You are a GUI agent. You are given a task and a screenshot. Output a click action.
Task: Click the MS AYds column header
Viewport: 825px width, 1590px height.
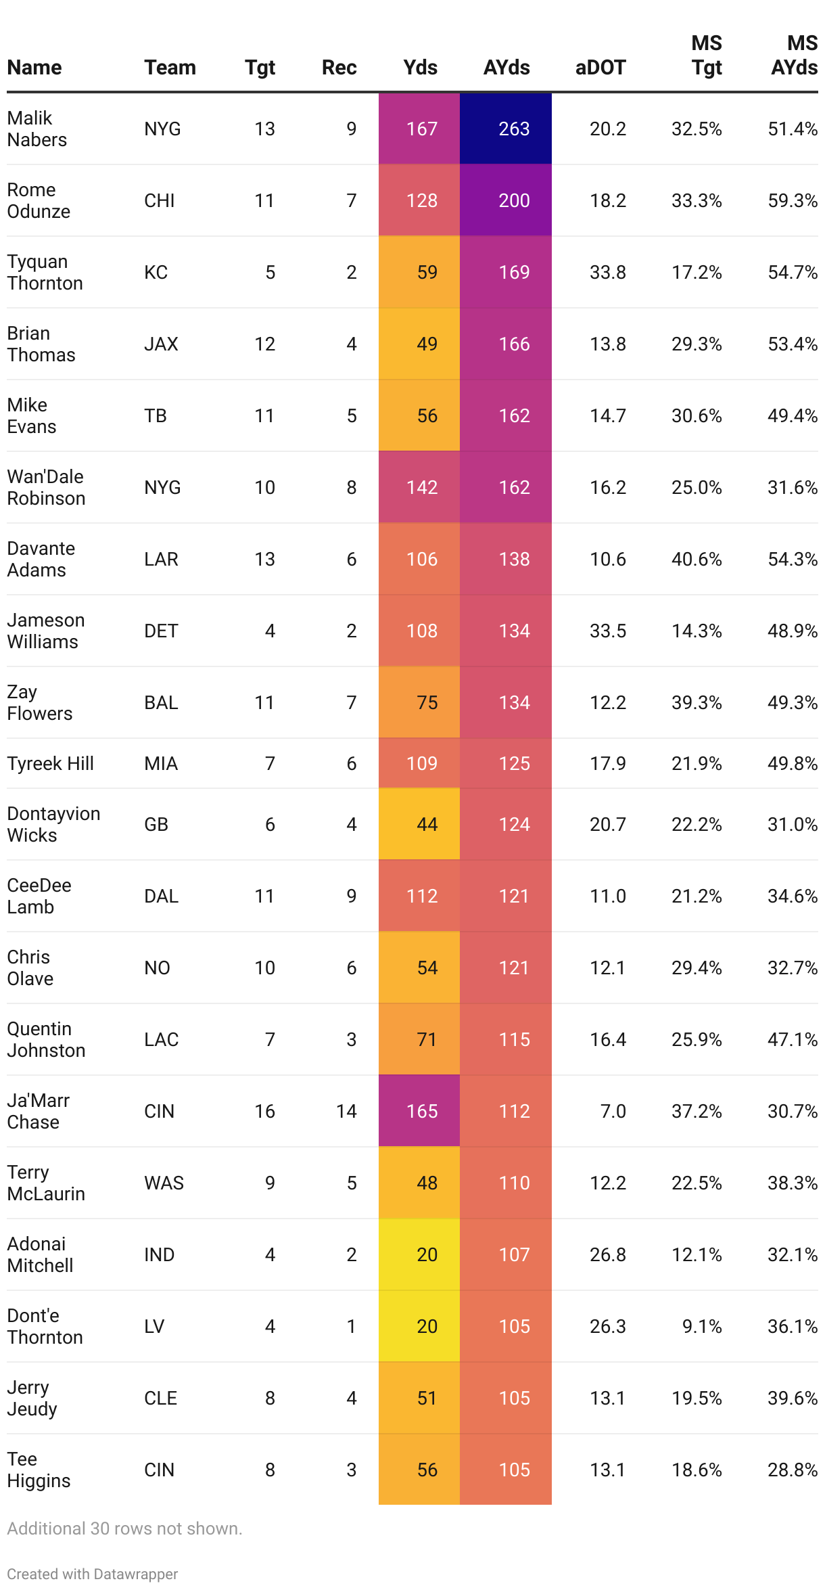795,55
